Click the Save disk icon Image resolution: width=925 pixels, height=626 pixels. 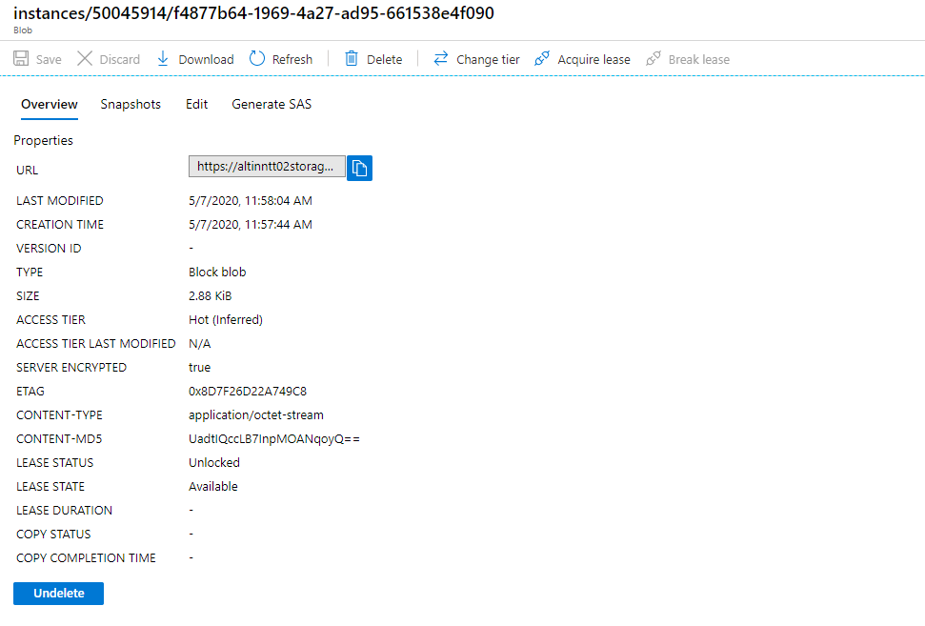tap(21, 59)
